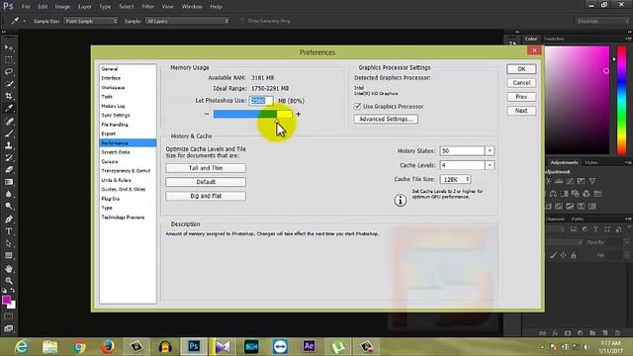Screen dimensions: 633x356
Task: Select the Quick Selection tool
Action: 9,84
